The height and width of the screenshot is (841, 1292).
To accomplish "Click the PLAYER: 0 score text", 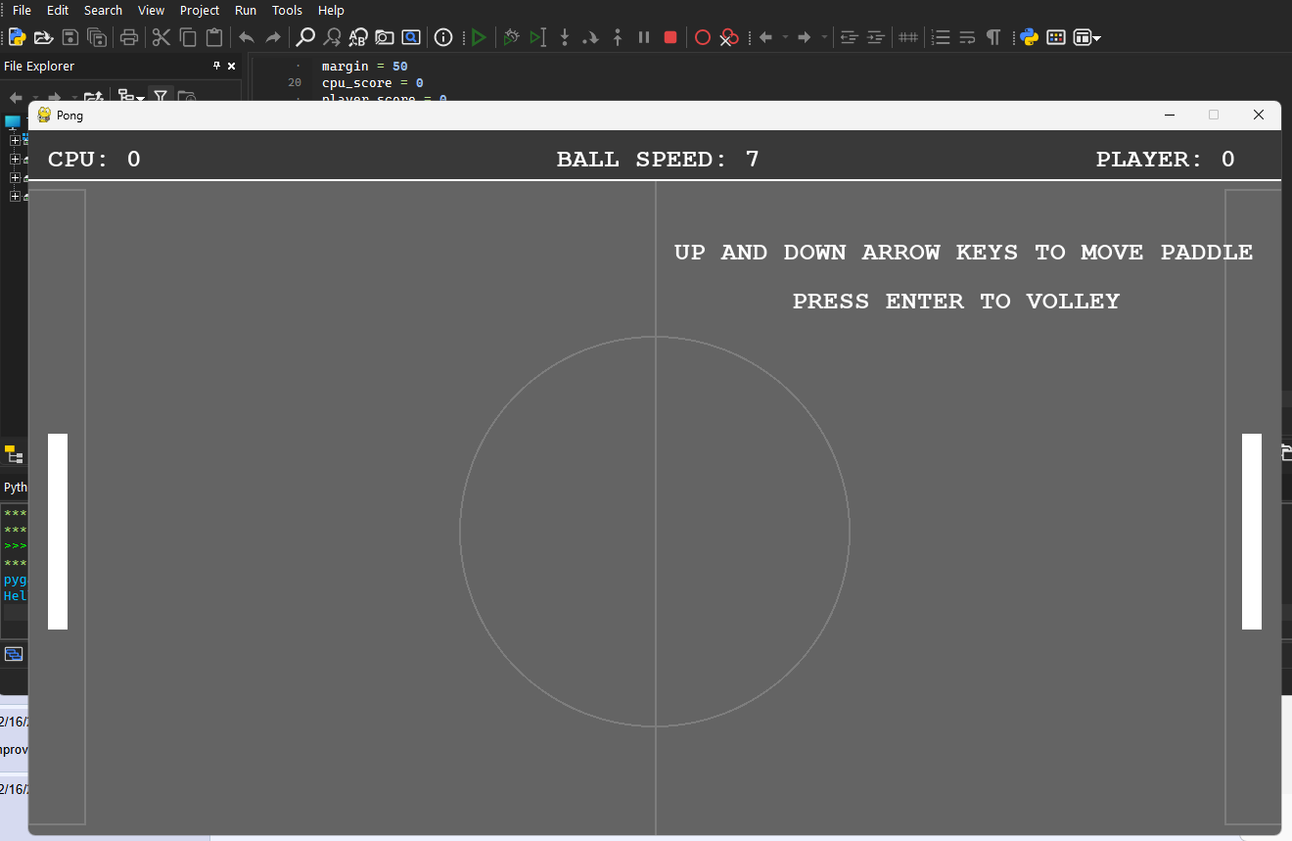I will coord(1166,160).
